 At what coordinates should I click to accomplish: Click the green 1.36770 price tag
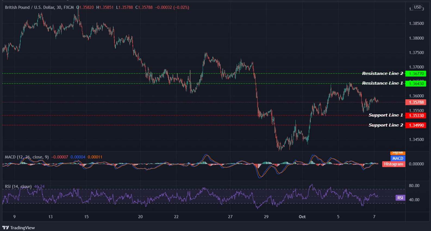(416, 73)
